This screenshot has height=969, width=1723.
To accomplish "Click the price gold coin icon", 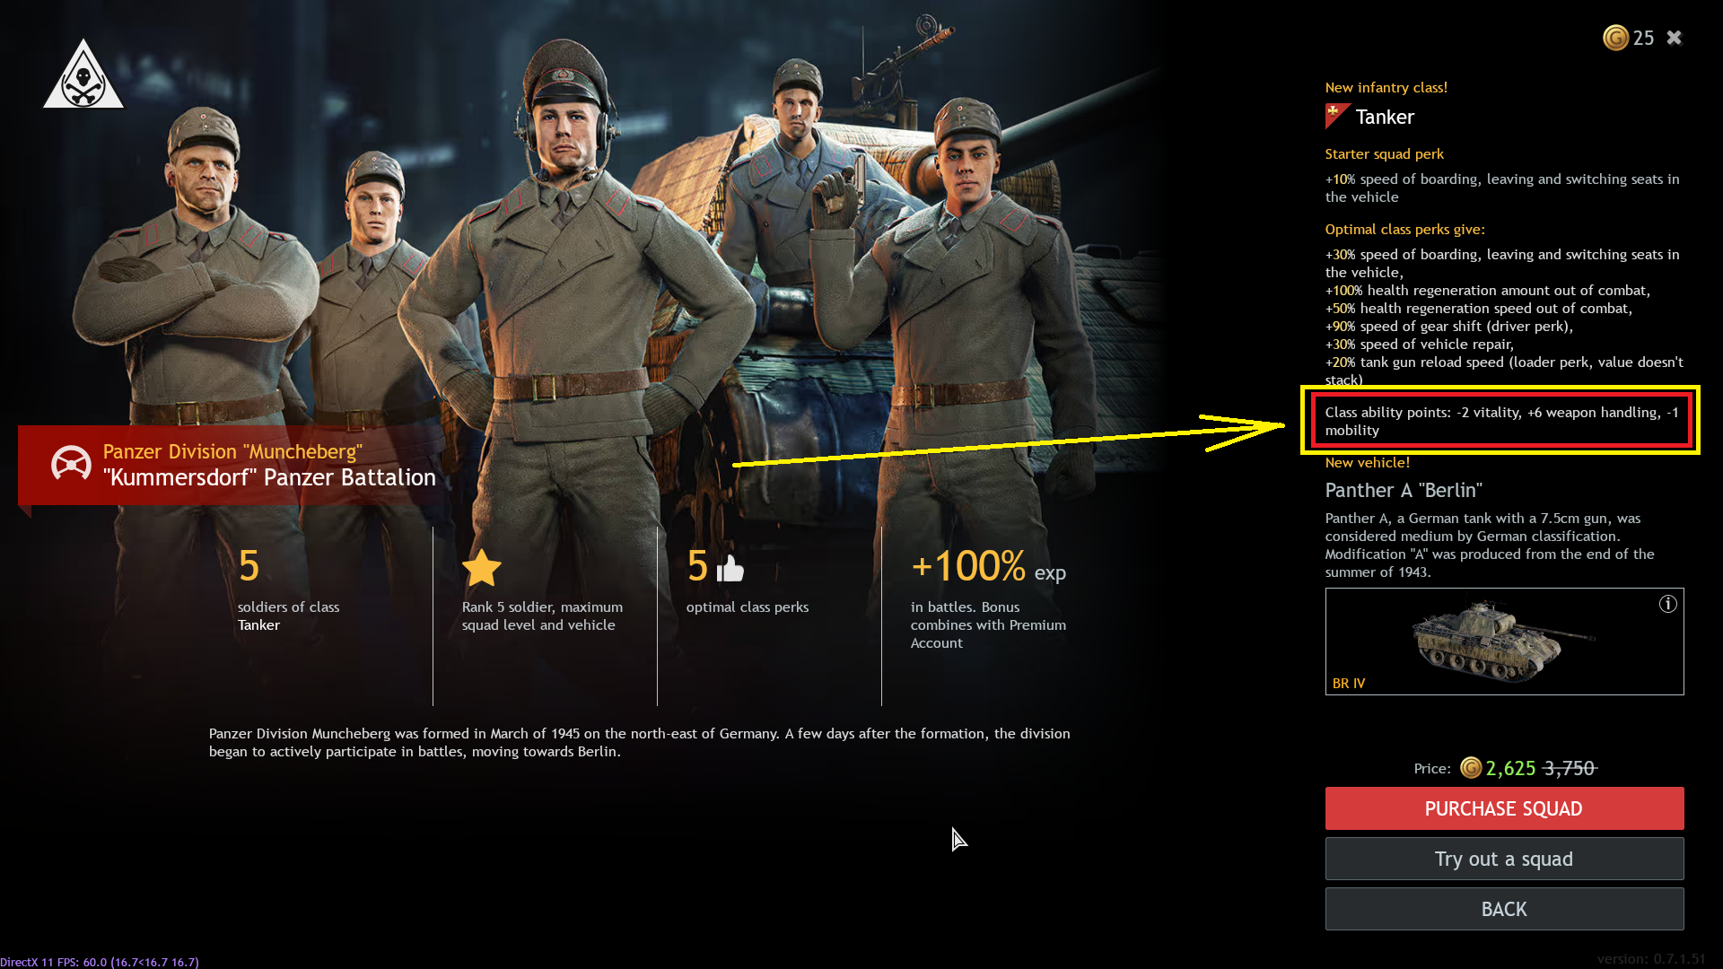I will pos(1471,768).
